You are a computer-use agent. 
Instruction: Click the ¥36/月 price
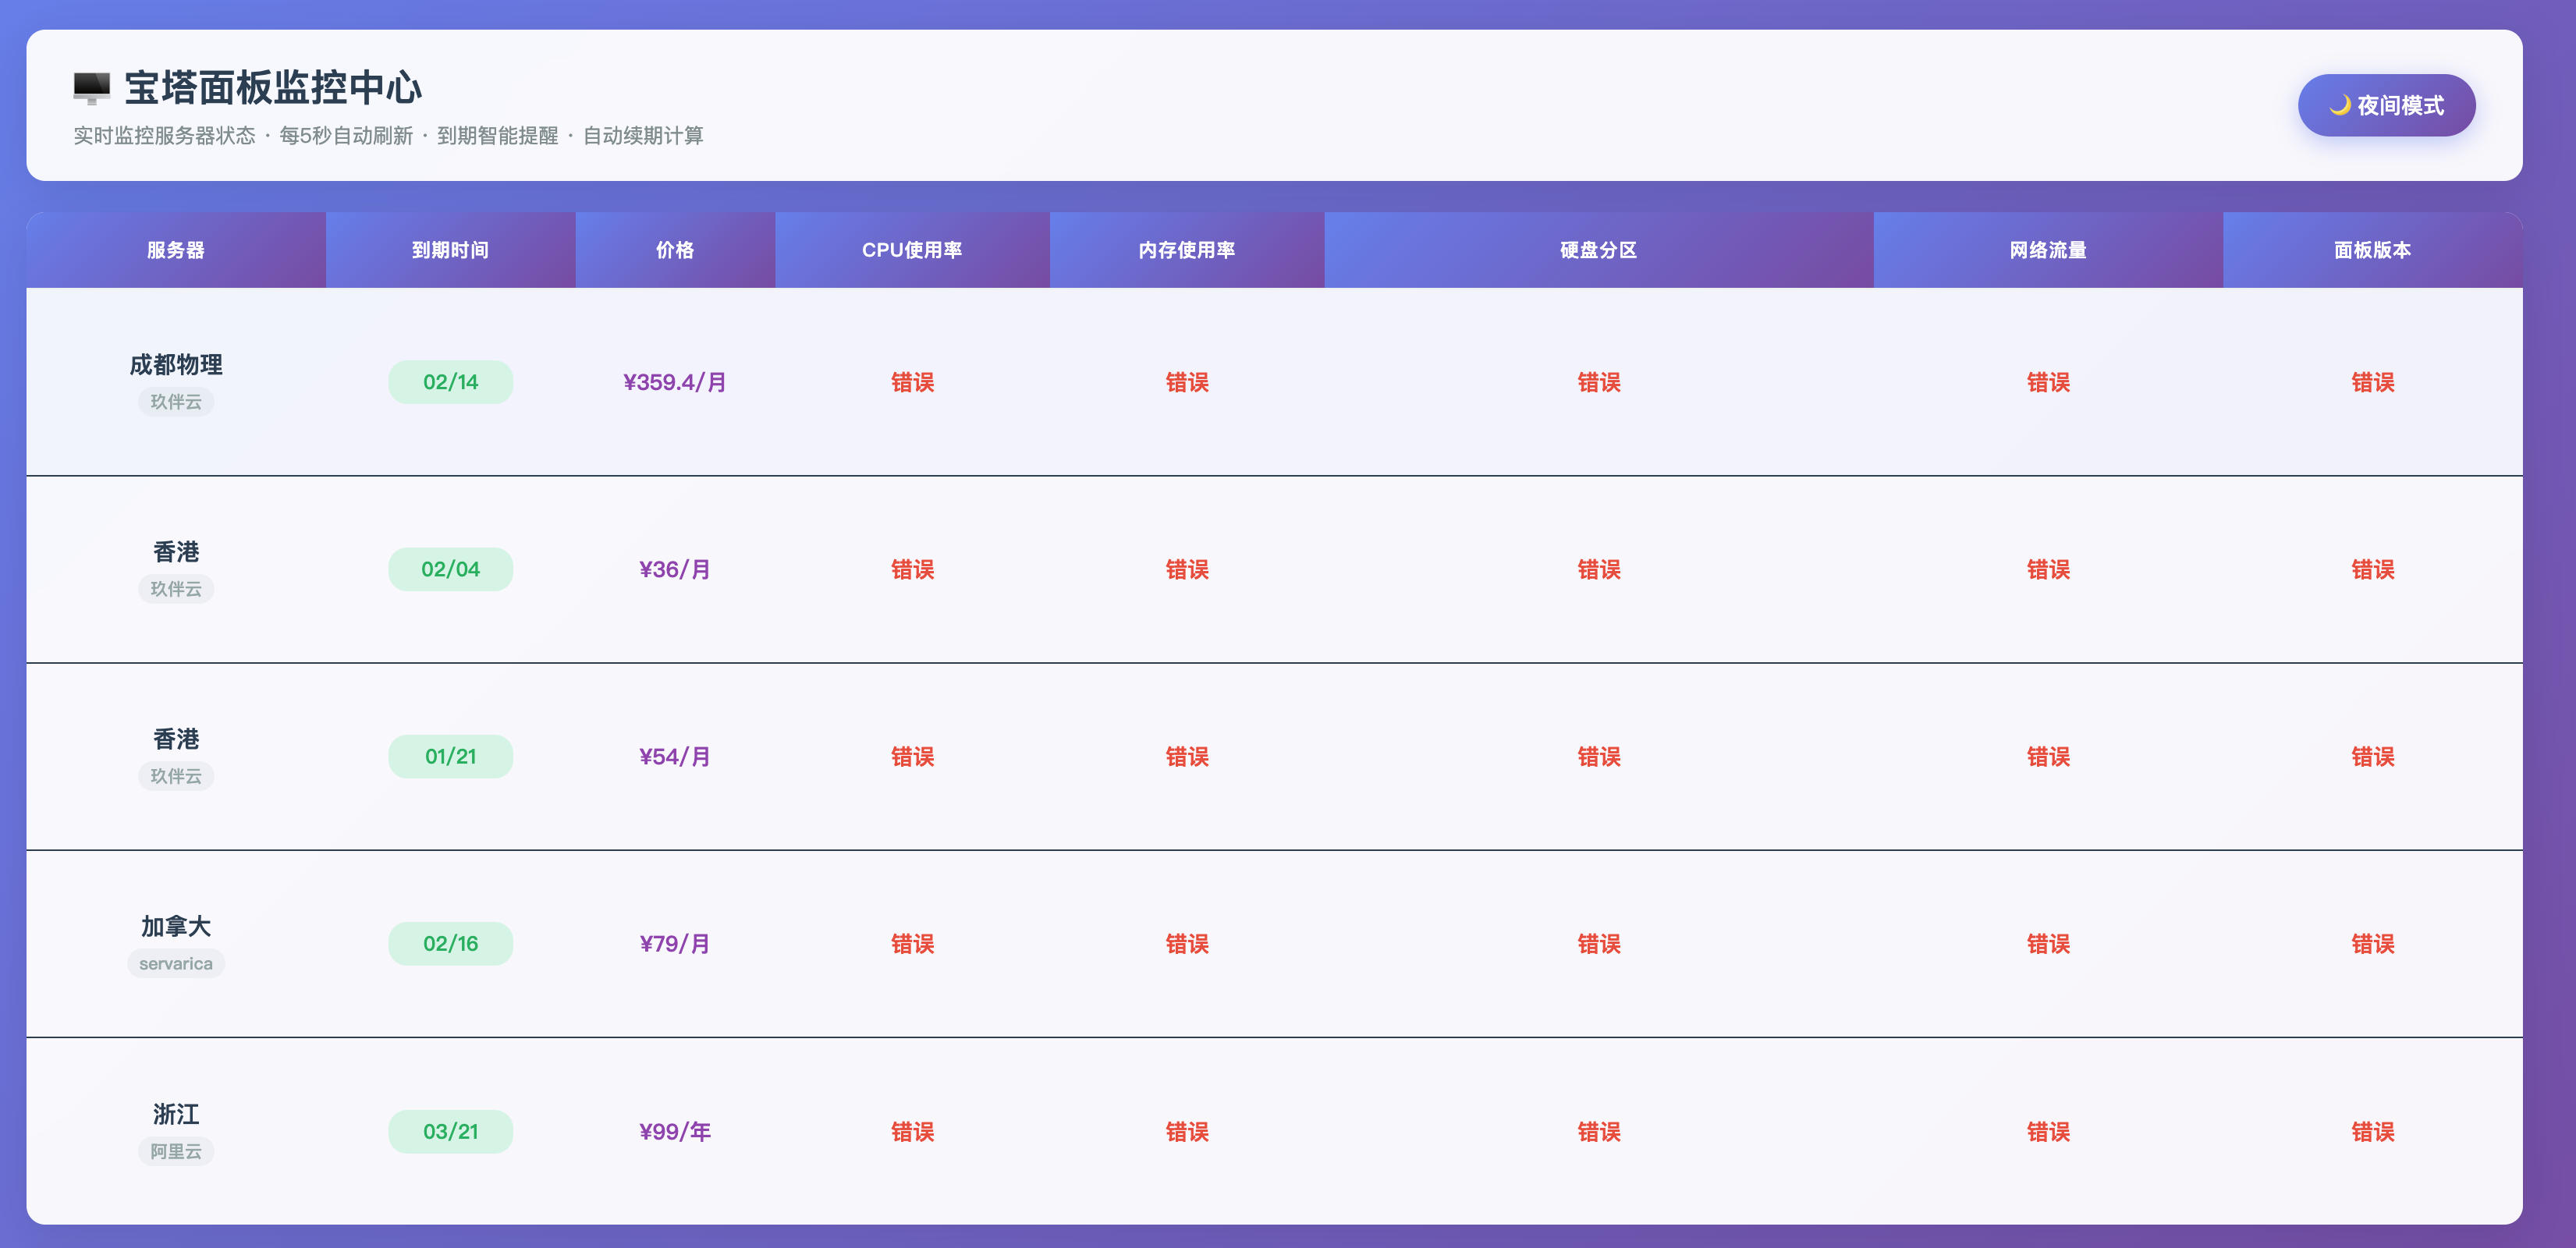click(675, 569)
